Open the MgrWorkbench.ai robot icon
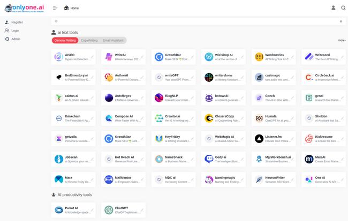The width and height of the screenshot is (348, 221). (259, 159)
